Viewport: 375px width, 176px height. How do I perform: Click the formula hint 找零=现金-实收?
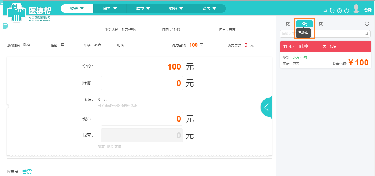pyautogui.click(x=110, y=147)
